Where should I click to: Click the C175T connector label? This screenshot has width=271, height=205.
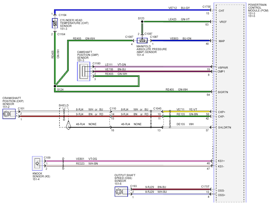pyautogui.click(x=205, y=187)
